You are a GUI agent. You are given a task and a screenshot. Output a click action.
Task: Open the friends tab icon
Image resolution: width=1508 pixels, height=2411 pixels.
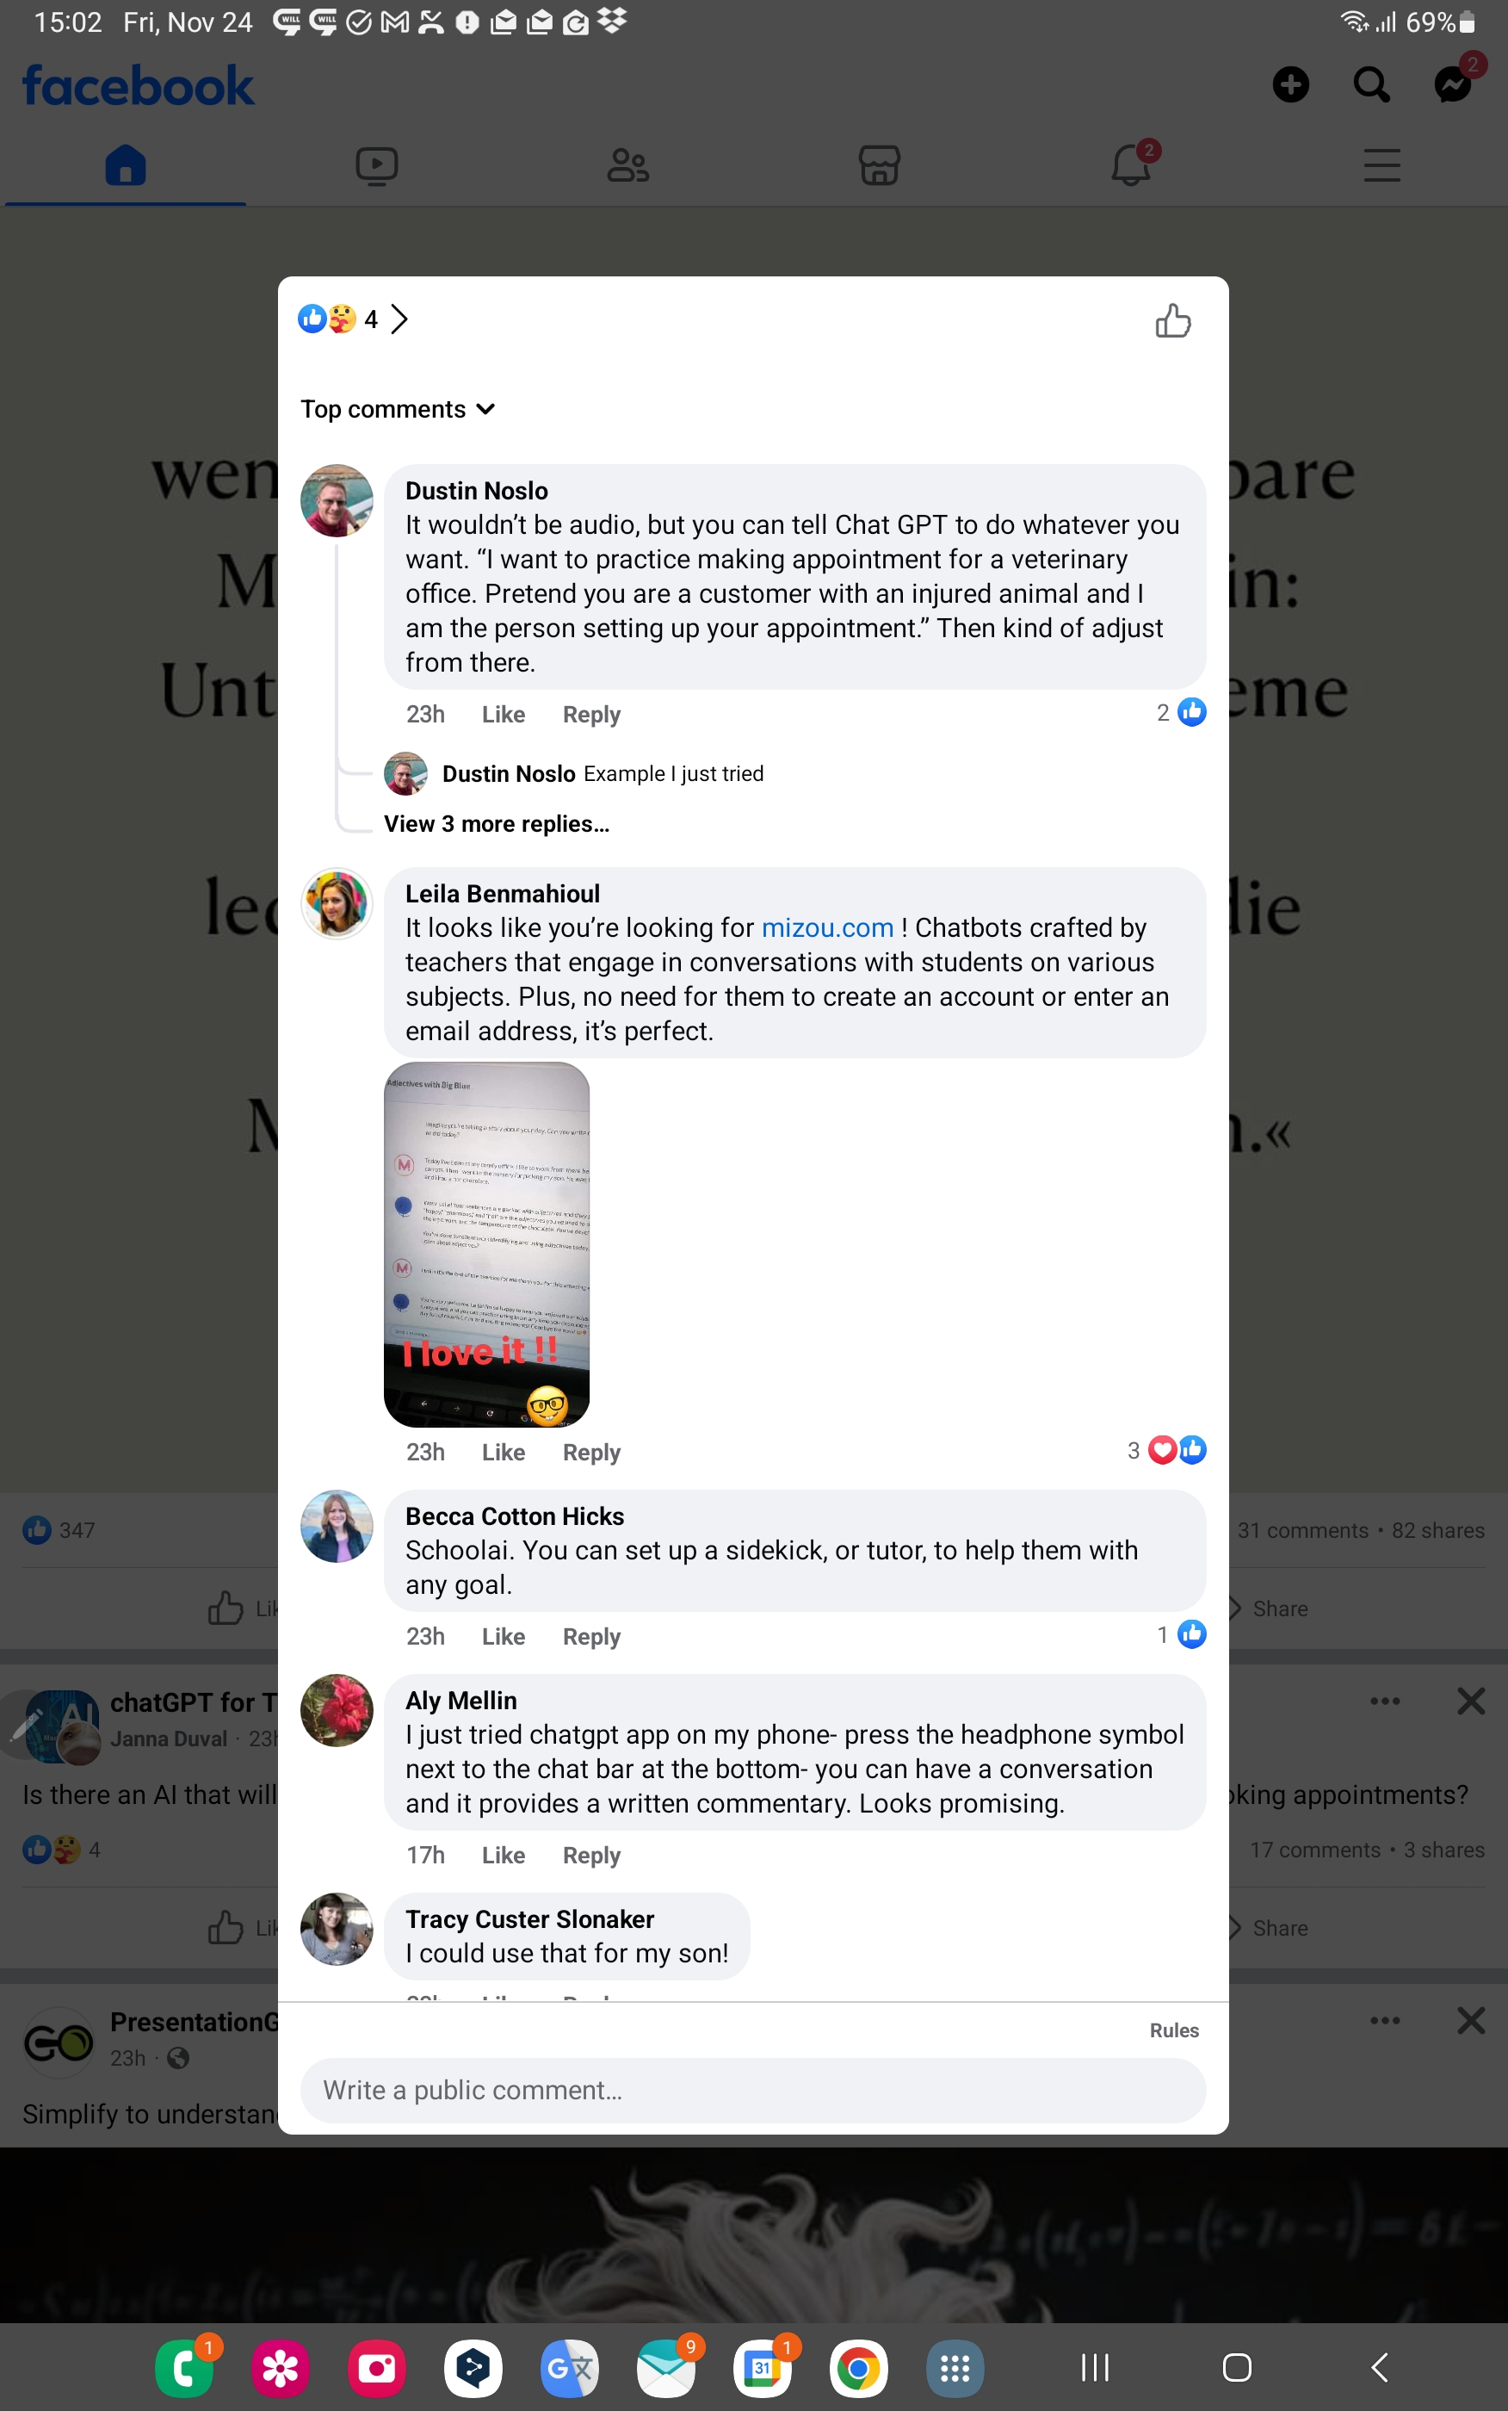point(627,164)
